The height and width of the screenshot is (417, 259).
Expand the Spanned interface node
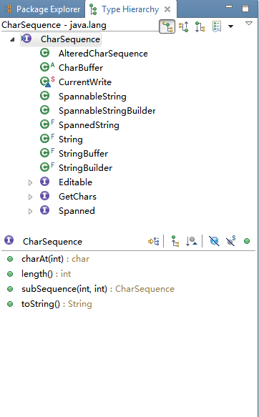coord(30,212)
